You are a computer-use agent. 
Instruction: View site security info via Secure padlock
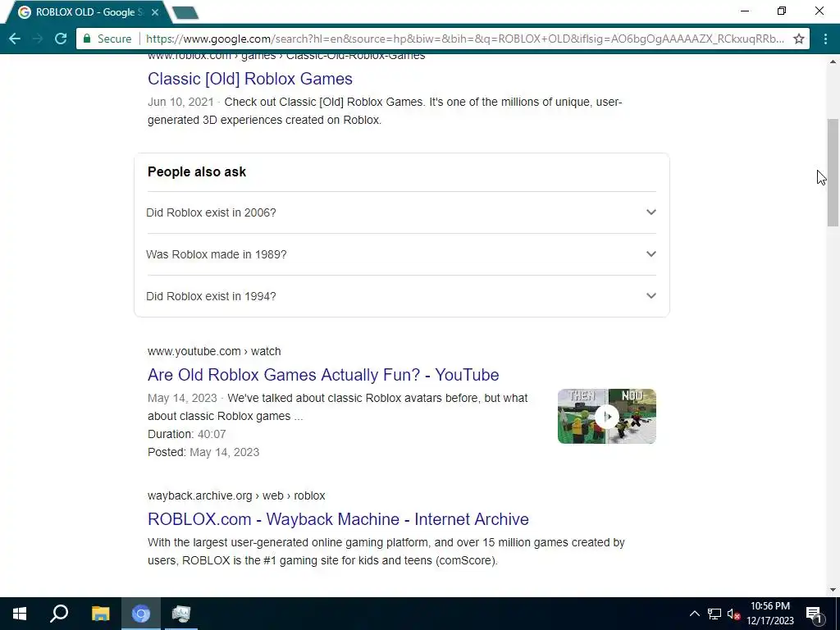(x=107, y=39)
